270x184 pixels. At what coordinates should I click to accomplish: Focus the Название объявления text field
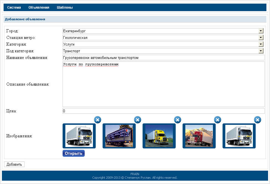click(164, 58)
